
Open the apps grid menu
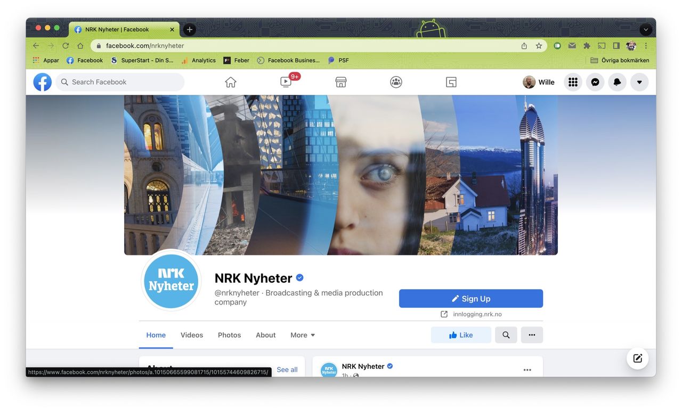573,82
